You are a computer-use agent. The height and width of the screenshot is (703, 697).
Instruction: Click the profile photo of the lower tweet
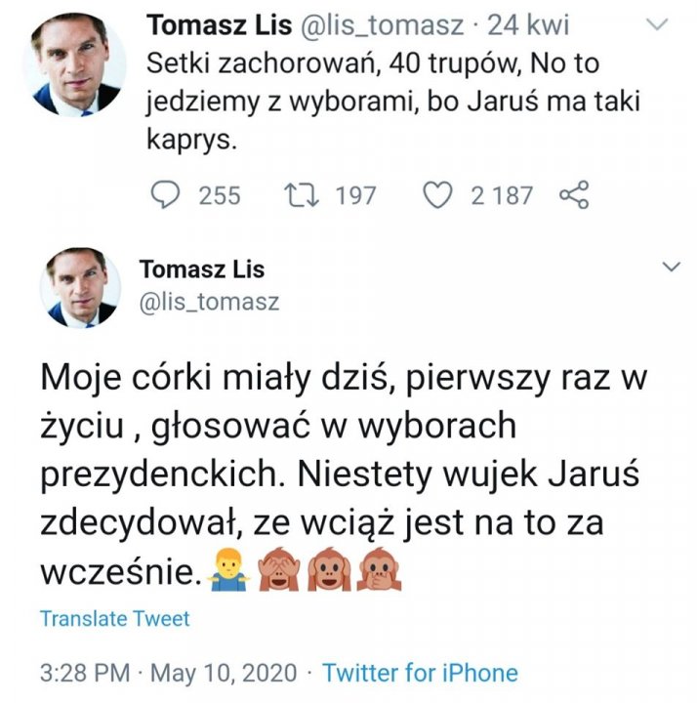[80, 288]
